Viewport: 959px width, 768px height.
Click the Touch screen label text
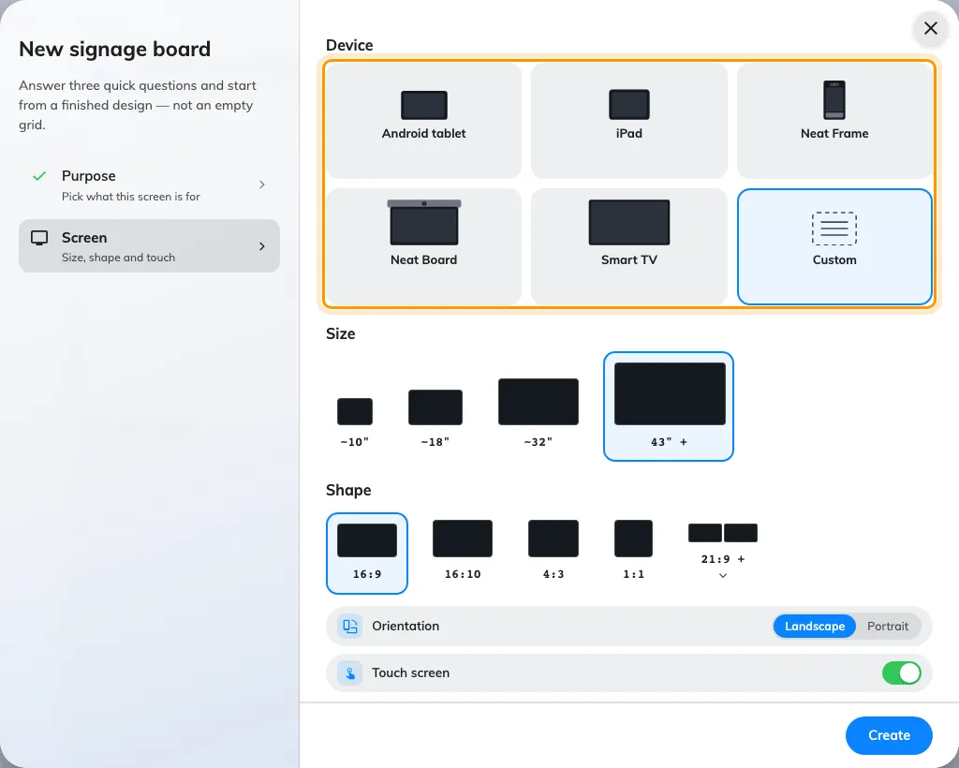click(410, 673)
